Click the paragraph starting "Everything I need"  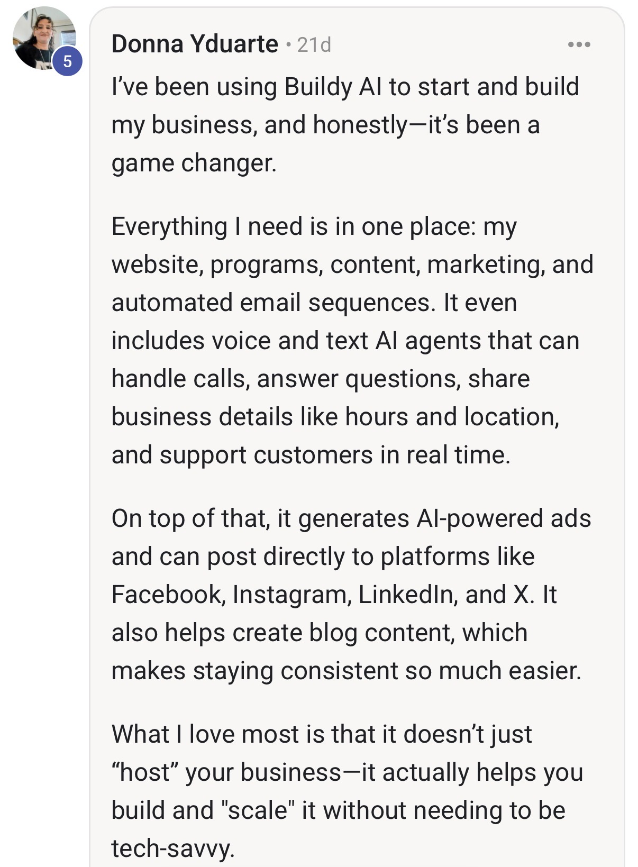point(352,341)
